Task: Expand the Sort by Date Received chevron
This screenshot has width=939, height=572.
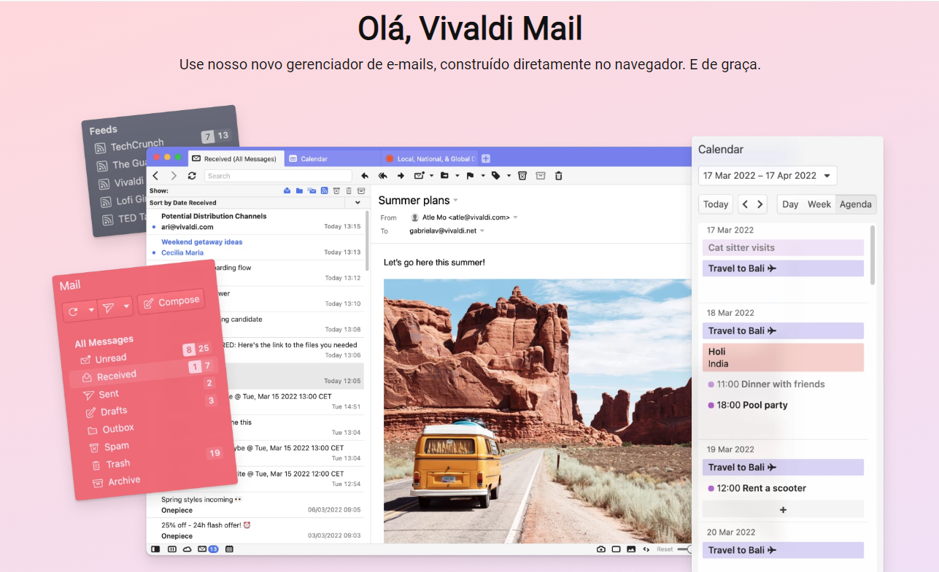Action: 358,203
